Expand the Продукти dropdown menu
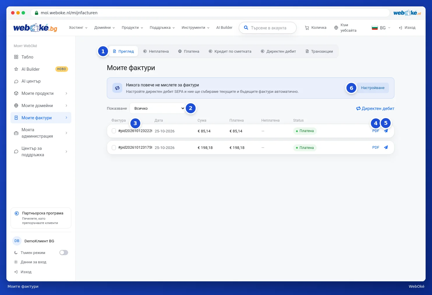Screen dimensions: 432x295 pos(132,28)
